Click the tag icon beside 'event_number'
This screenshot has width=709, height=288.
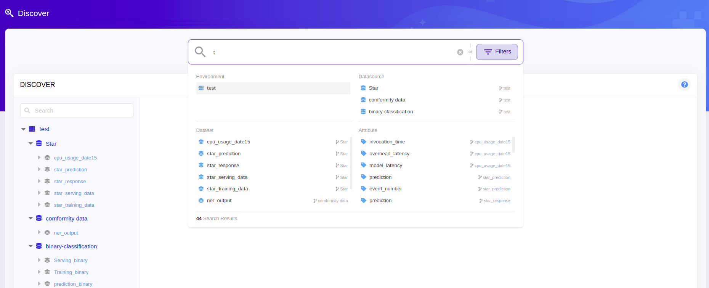point(364,189)
